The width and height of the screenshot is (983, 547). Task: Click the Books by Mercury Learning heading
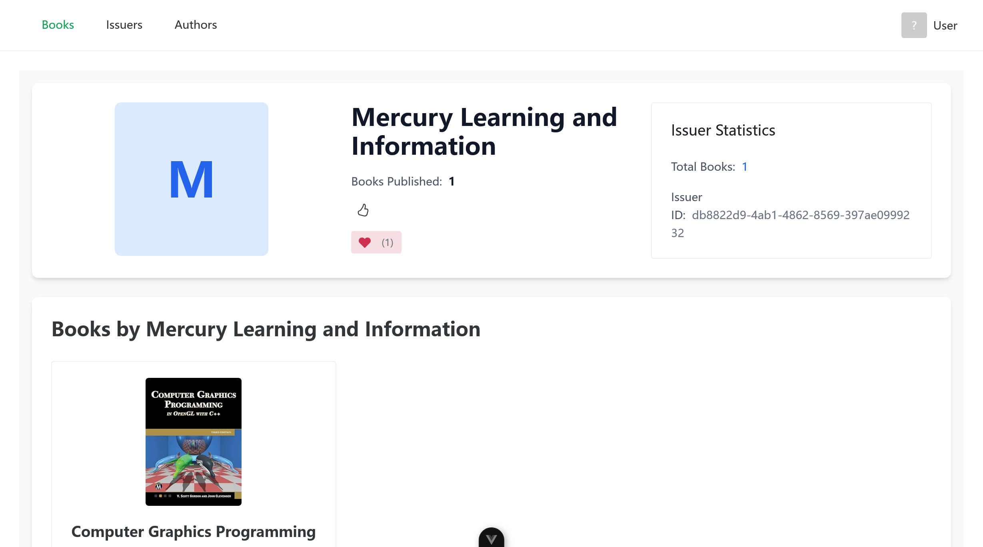tap(266, 329)
